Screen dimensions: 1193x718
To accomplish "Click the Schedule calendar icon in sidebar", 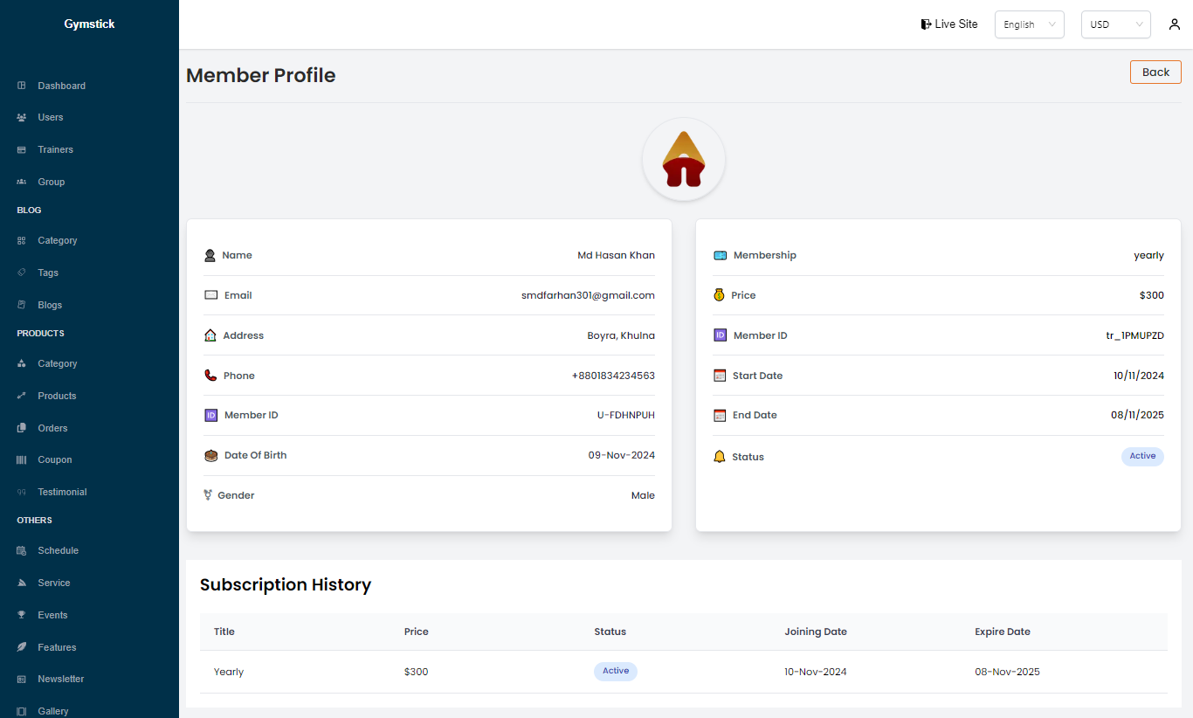I will click(x=22, y=551).
